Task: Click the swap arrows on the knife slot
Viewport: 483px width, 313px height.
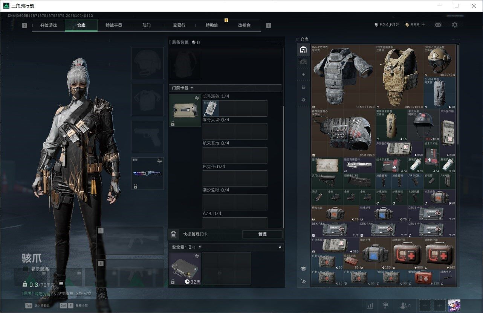Action: [x=159, y=161]
